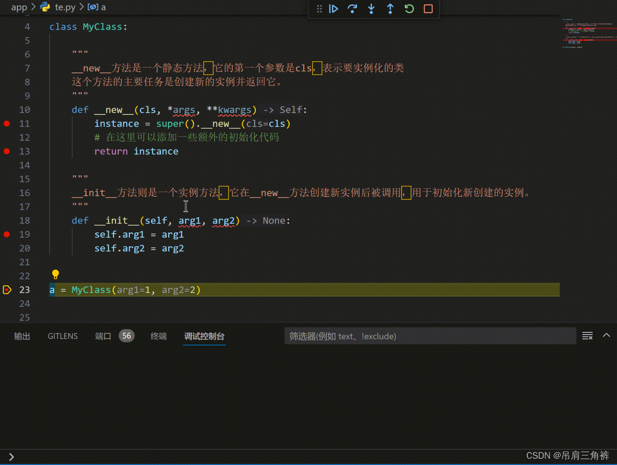Click the Step Over debug icon

tap(352, 9)
